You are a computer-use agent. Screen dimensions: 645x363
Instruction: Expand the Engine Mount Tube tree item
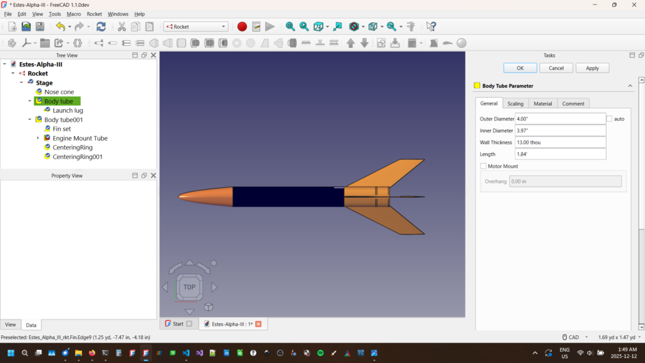coord(38,138)
